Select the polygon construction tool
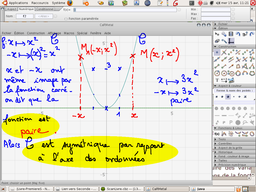 [x=238, y=66]
